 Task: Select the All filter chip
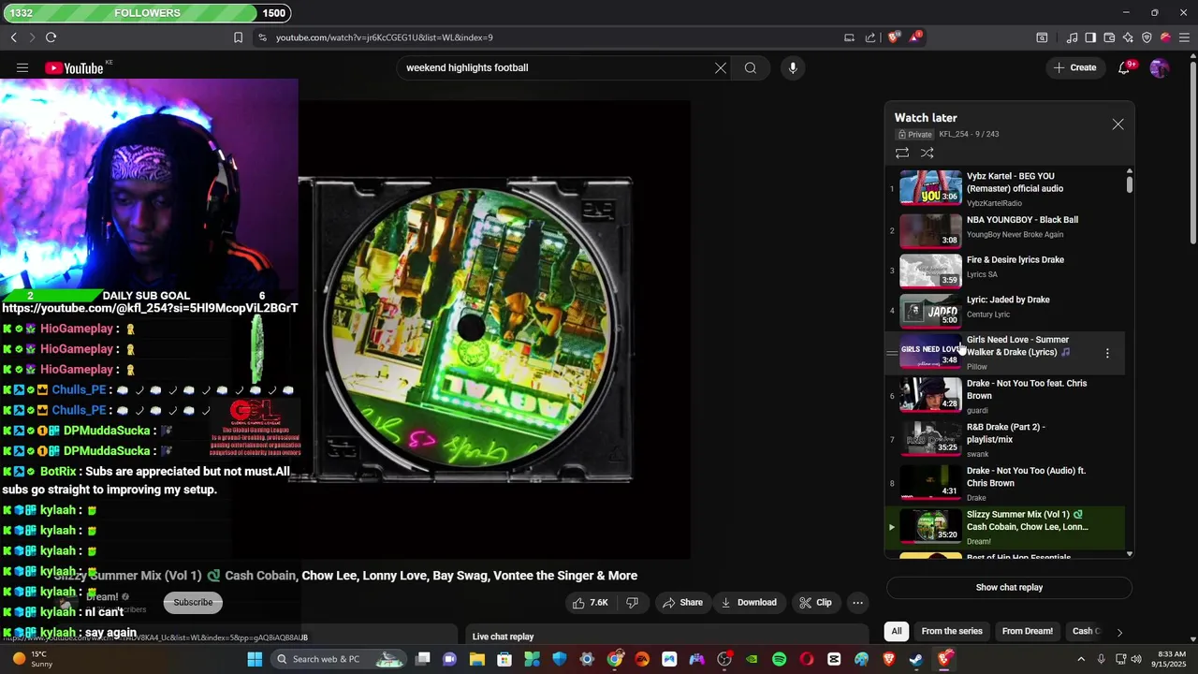tap(897, 631)
